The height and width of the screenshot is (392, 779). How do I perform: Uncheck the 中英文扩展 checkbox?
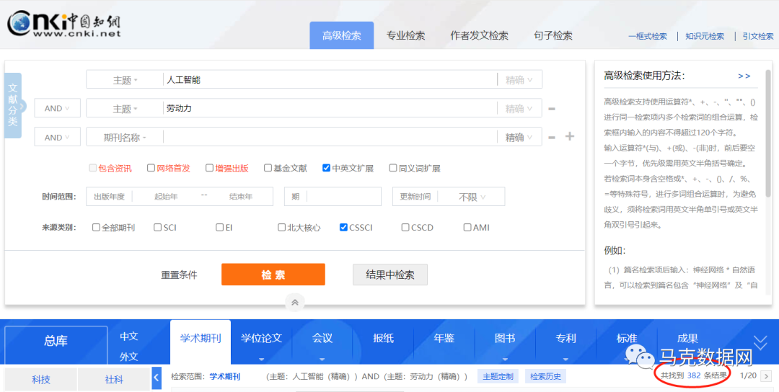[x=327, y=168]
